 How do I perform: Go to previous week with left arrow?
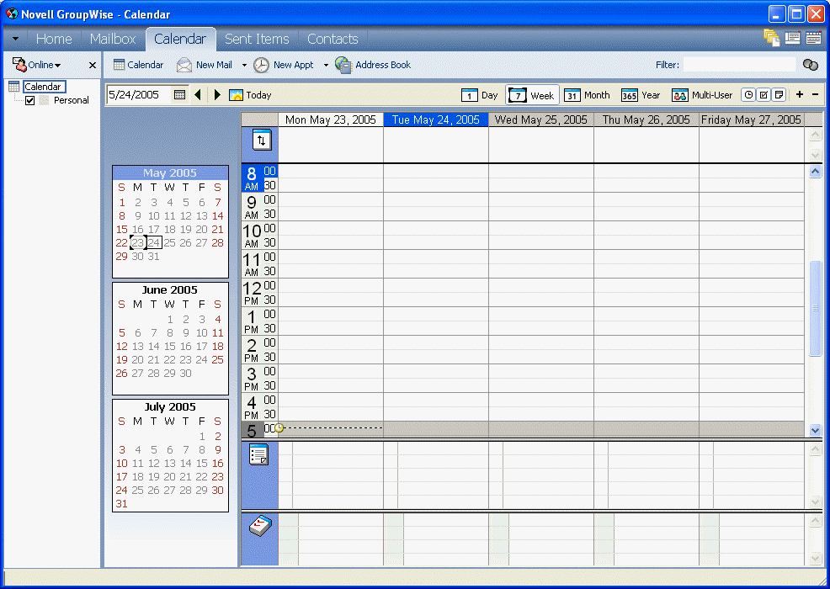(x=198, y=95)
